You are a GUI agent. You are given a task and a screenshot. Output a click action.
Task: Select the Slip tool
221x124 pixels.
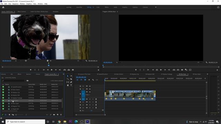[x=68, y=82]
